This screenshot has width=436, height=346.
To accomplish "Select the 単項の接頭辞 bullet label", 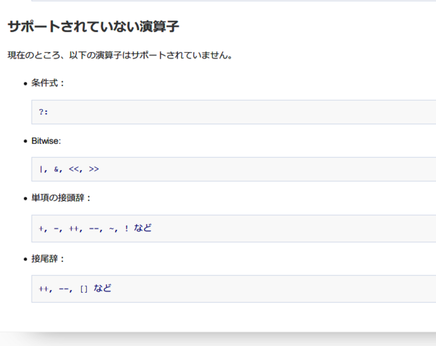I will [58, 198].
